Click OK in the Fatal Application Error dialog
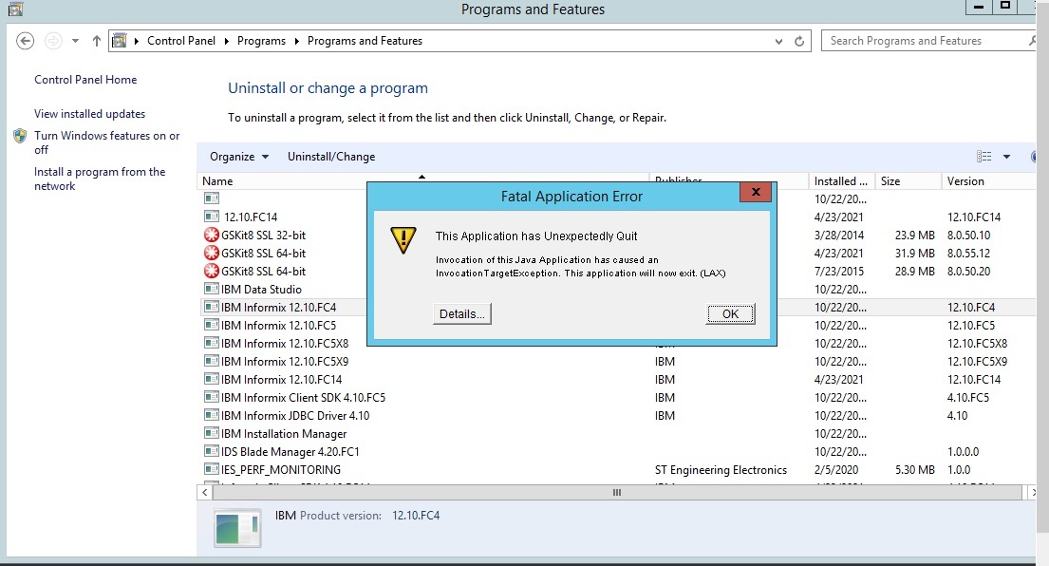 click(x=730, y=314)
